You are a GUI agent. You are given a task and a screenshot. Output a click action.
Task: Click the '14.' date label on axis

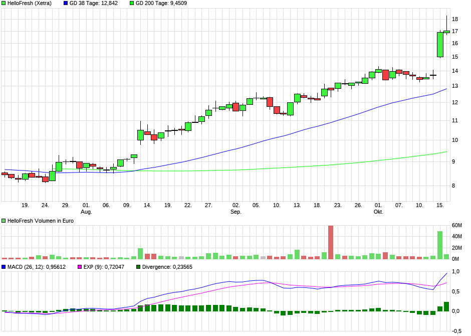(147, 205)
